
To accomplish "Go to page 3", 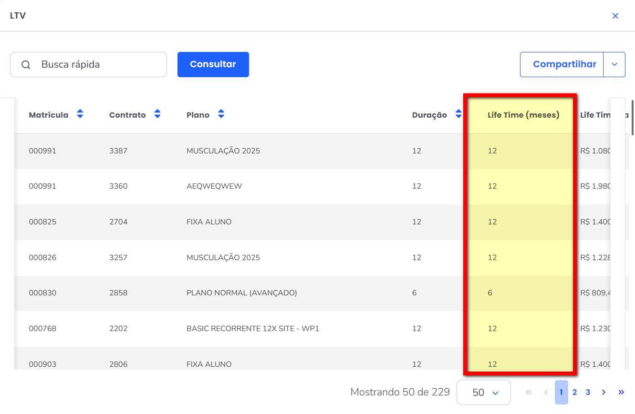I will tap(588, 392).
